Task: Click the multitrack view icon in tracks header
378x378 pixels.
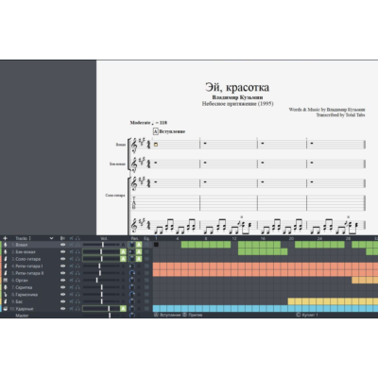Action: point(62,238)
